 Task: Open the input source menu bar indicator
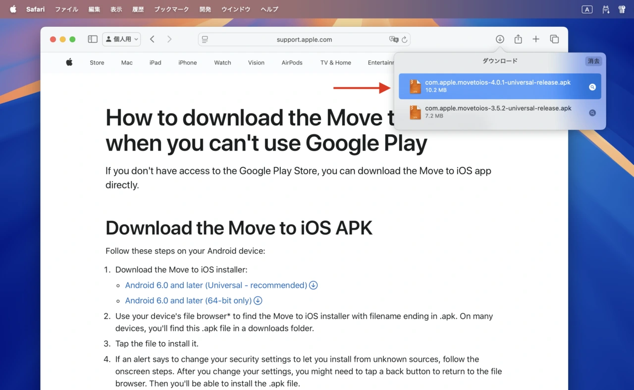[587, 9]
